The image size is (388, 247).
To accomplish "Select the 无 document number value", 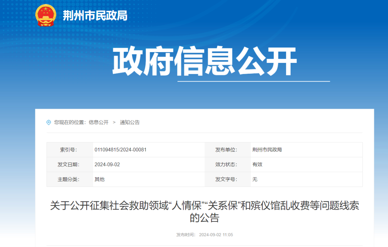I will point(255,179).
